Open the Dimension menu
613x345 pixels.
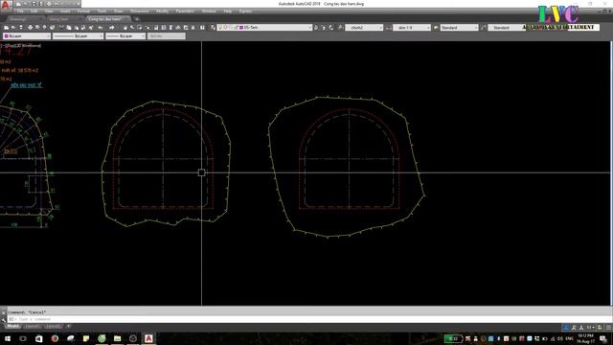coord(139,11)
